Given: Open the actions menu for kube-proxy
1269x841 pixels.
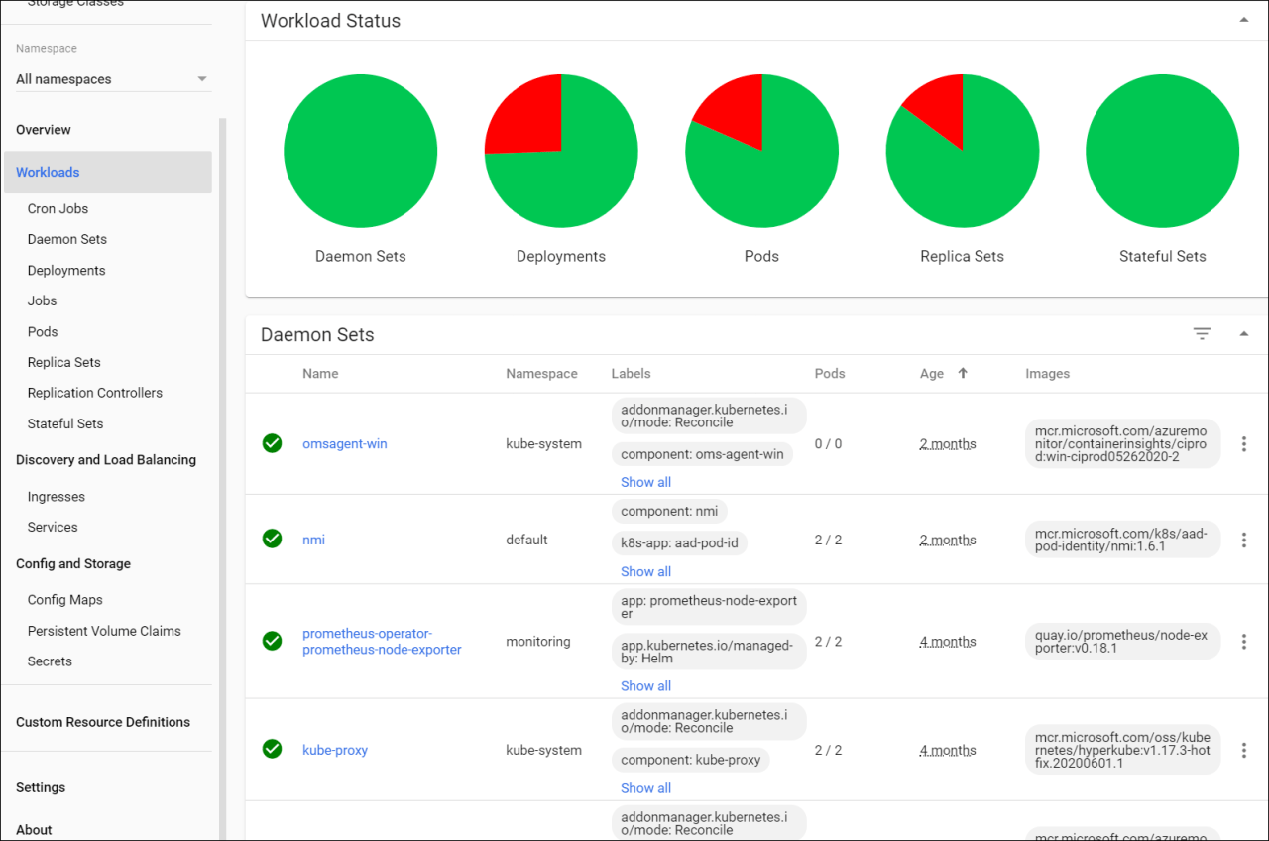Looking at the screenshot, I should pos(1244,750).
